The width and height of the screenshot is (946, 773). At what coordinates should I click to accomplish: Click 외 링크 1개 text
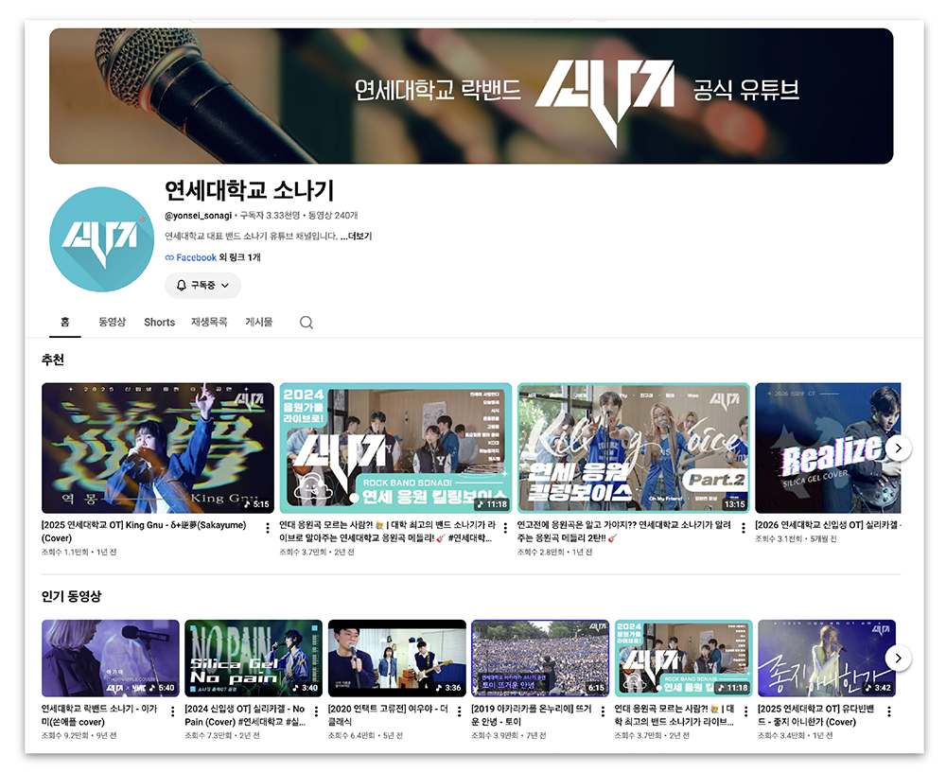[239, 257]
